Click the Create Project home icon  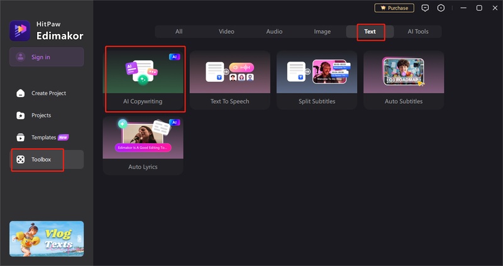(x=20, y=93)
